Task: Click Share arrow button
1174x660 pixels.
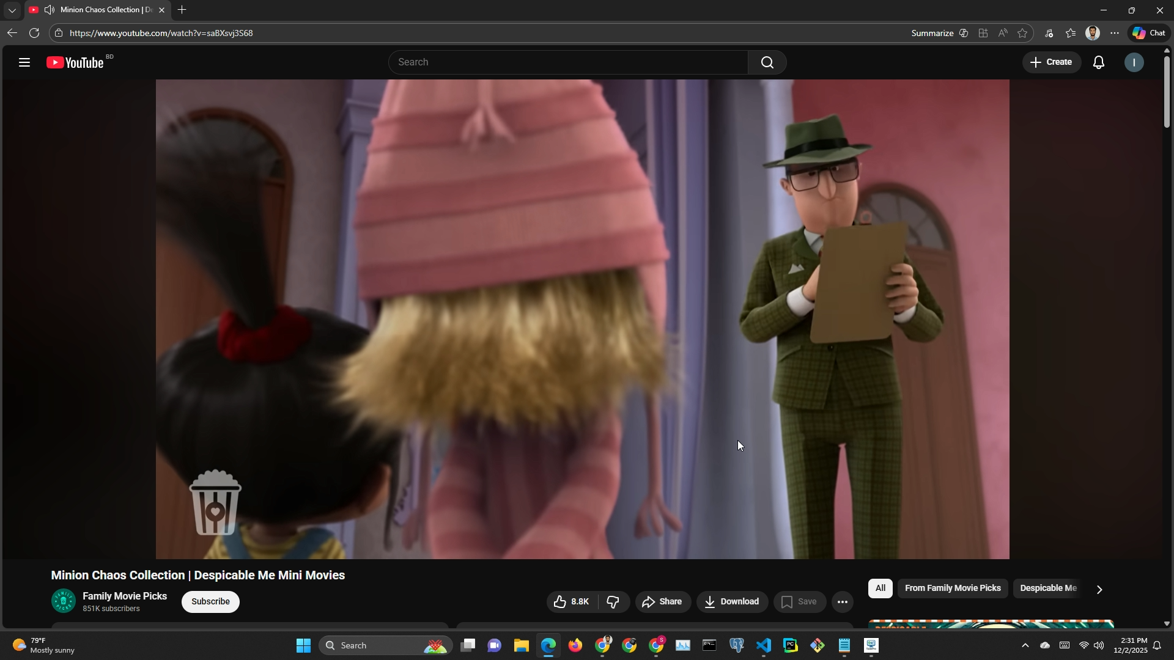Action: coord(663,603)
